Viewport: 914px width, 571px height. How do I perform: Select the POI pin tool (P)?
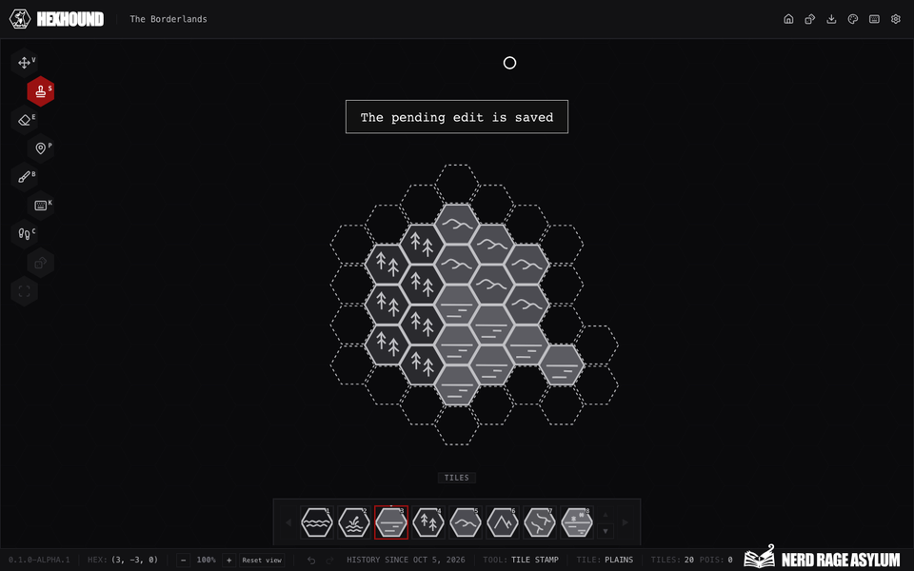pyautogui.click(x=41, y=148)
